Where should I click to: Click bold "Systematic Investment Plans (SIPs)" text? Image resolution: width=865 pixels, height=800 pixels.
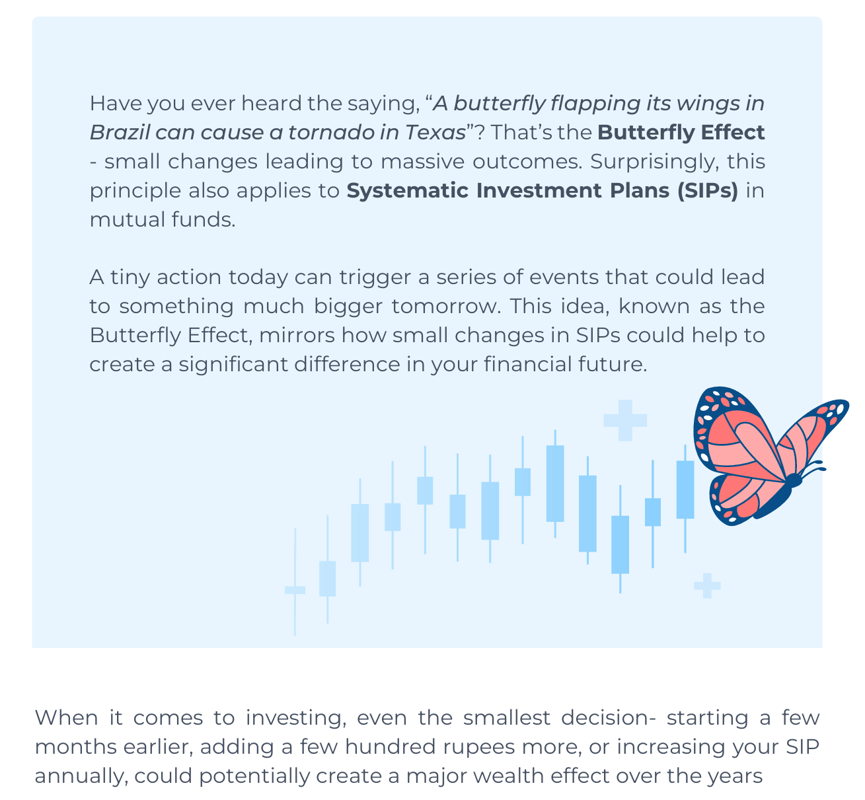coord(542,190)
